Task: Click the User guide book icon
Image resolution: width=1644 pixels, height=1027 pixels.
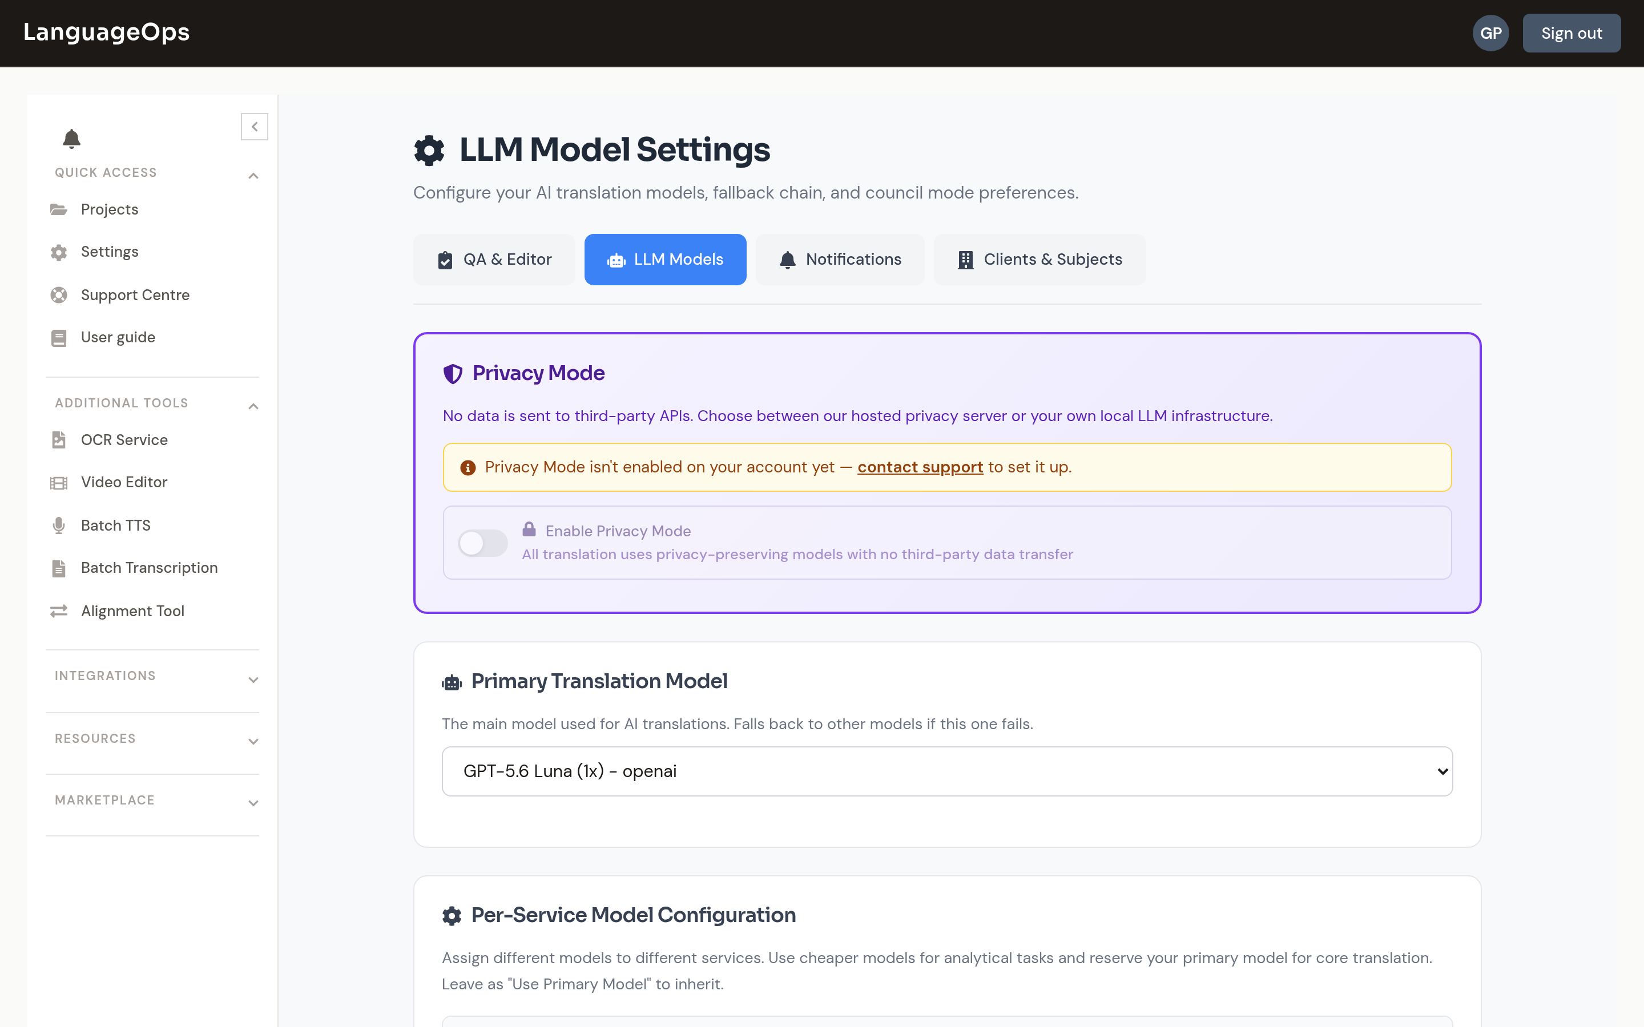Action: coord(59,338)
